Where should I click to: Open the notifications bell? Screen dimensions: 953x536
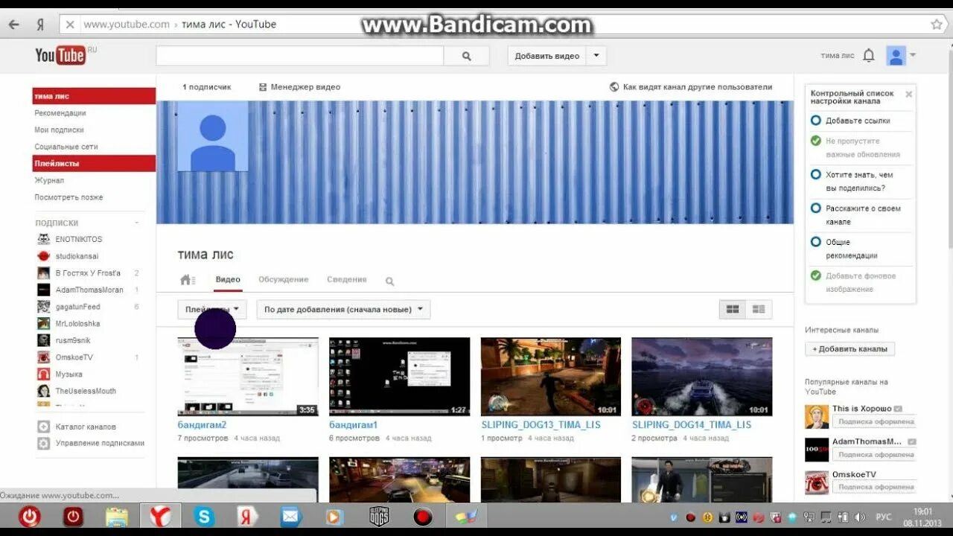pyautogui.click(x=868, y=56)
